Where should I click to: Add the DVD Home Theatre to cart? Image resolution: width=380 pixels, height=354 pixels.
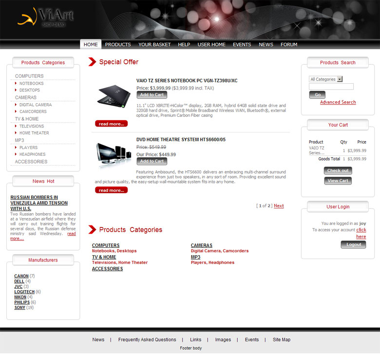(x=152, y=161)
